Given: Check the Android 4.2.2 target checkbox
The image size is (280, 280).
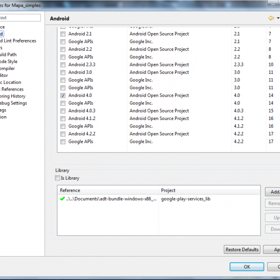Looking at the screenshot, I should pos(63,134).
